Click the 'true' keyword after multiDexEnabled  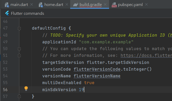point(89,83)
